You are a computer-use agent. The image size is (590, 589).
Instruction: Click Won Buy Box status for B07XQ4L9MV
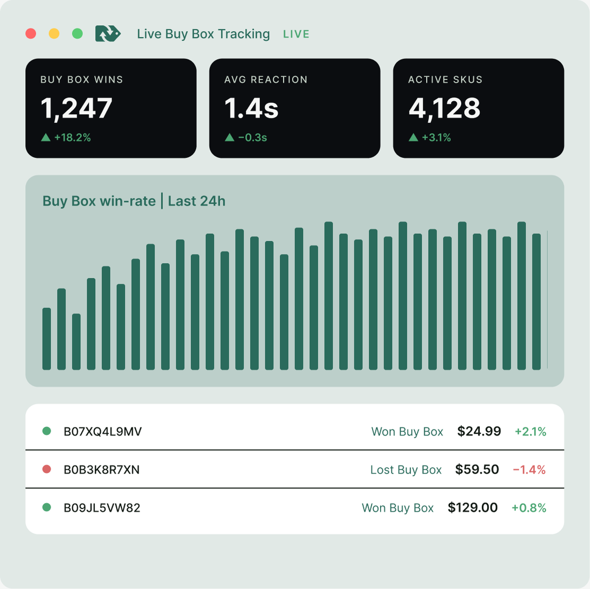407,432
